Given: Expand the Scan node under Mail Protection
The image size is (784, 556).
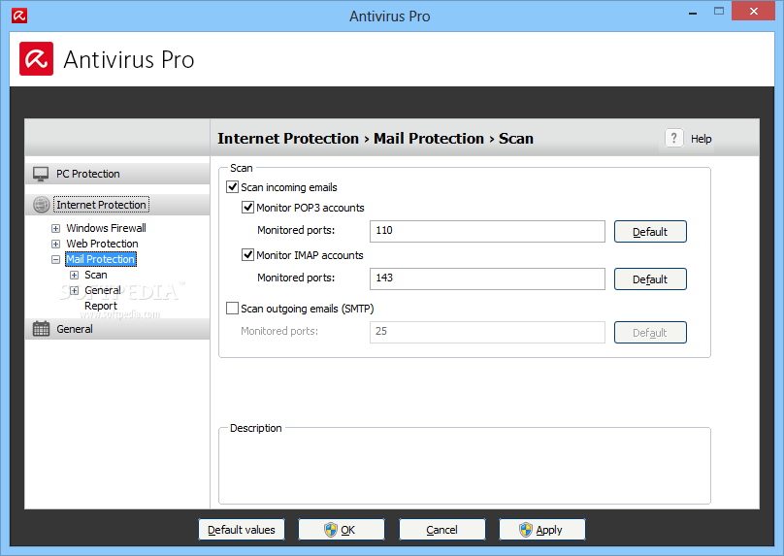Looking at the screenshot, I should click(x=74, y=275).
